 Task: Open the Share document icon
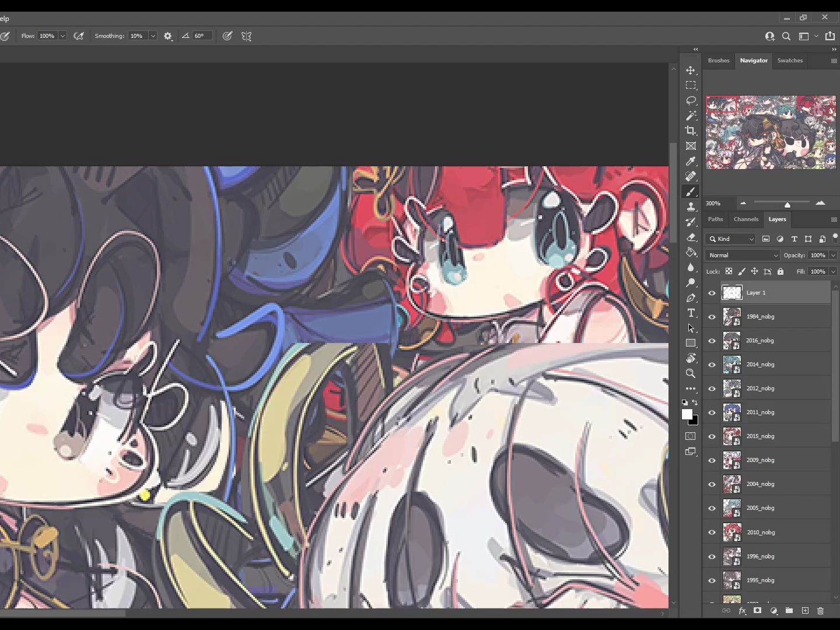[830, 36]
